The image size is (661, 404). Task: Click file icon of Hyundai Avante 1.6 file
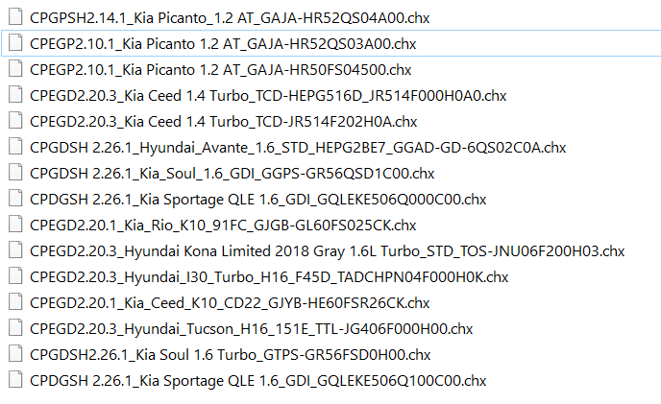click(13, 147)
